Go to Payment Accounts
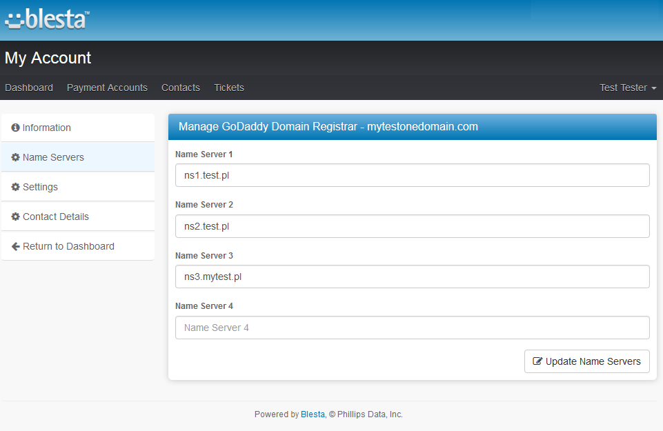 [x=107, y=88]
